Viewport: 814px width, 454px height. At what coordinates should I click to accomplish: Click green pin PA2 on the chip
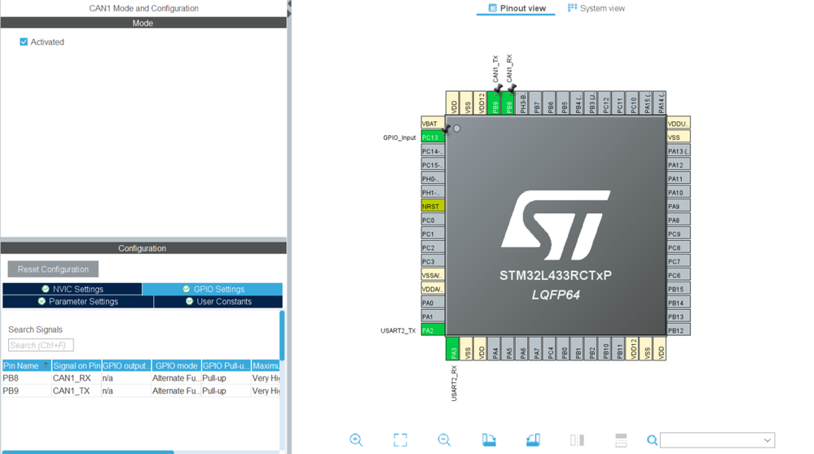pos(433,330)
